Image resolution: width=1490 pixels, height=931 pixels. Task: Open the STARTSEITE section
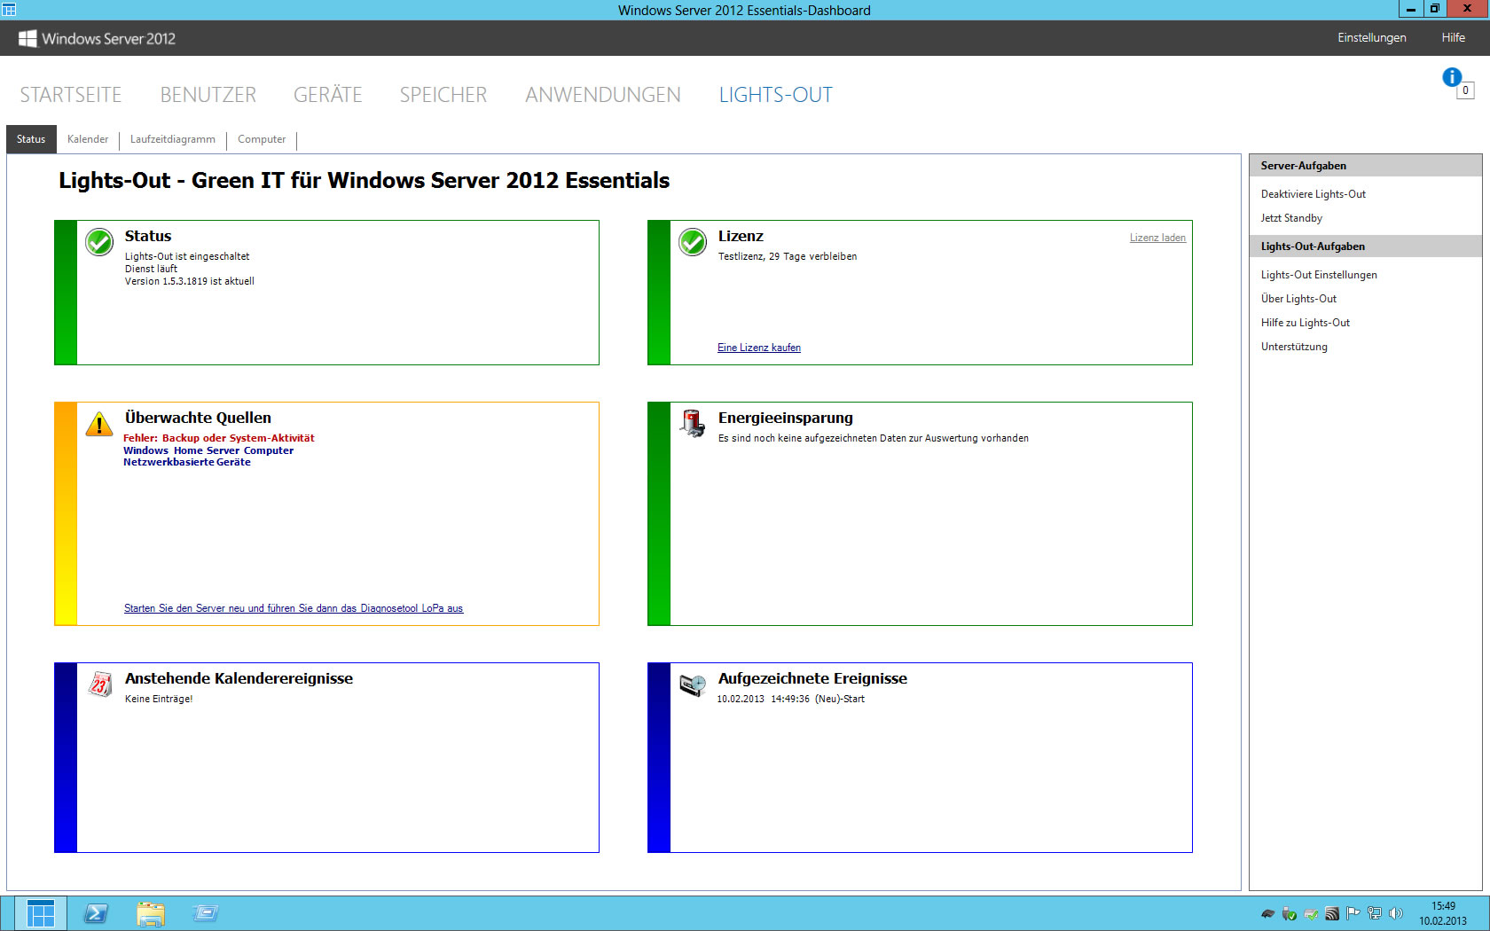tap(71, 95)
